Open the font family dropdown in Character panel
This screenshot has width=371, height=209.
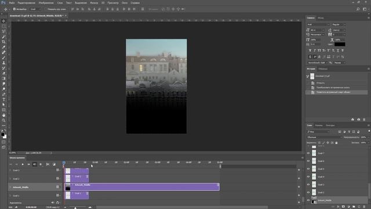(318, 24)
